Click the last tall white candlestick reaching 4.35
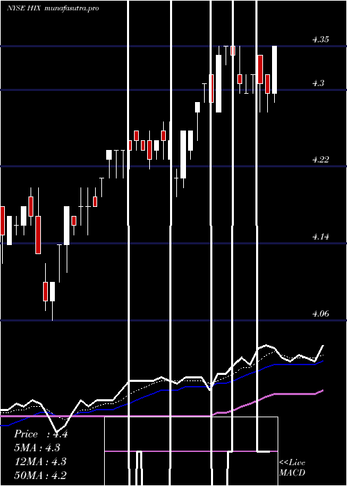 [275, 69]
